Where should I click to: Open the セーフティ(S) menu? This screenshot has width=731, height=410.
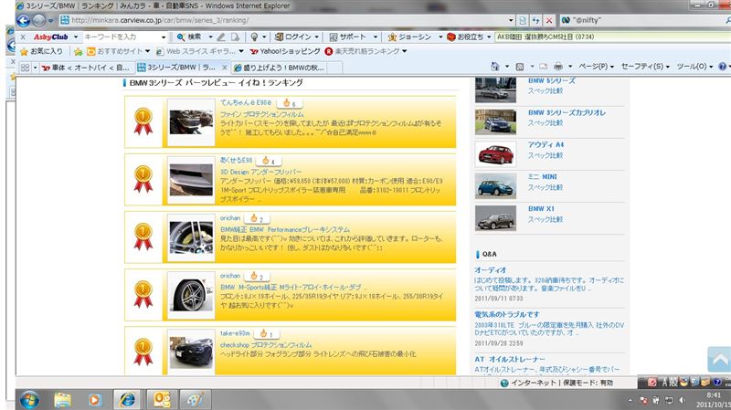pyautogui.click(x=645, y=67)
